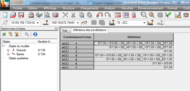Viewport: 190px width, 91px height.
Task: Click the colored 3D cube view icon
Action: (186, 15)
